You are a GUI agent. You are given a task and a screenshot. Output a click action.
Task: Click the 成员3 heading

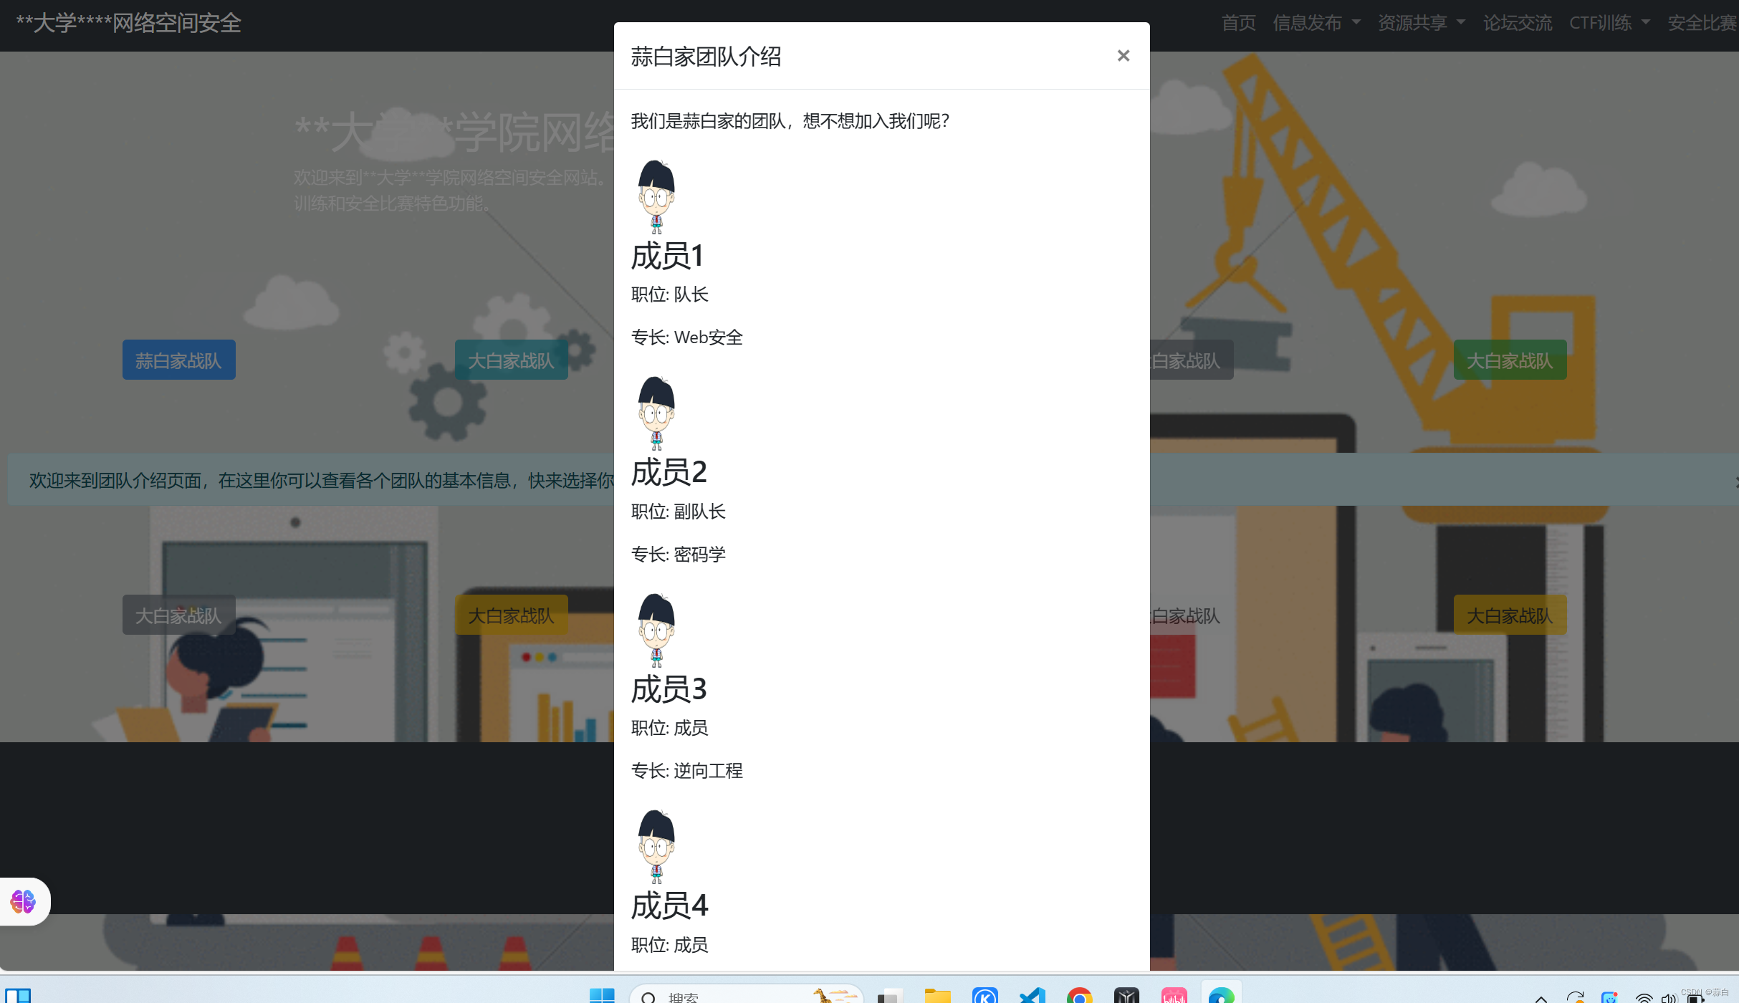[669, 689]
